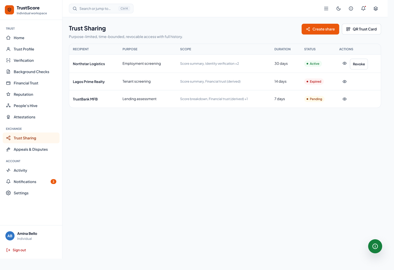Open Attestations page

tap(31, 117)
